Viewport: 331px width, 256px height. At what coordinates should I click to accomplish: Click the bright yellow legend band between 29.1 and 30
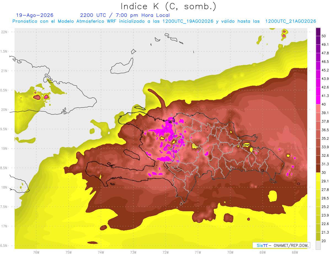(x=318, y=177)
